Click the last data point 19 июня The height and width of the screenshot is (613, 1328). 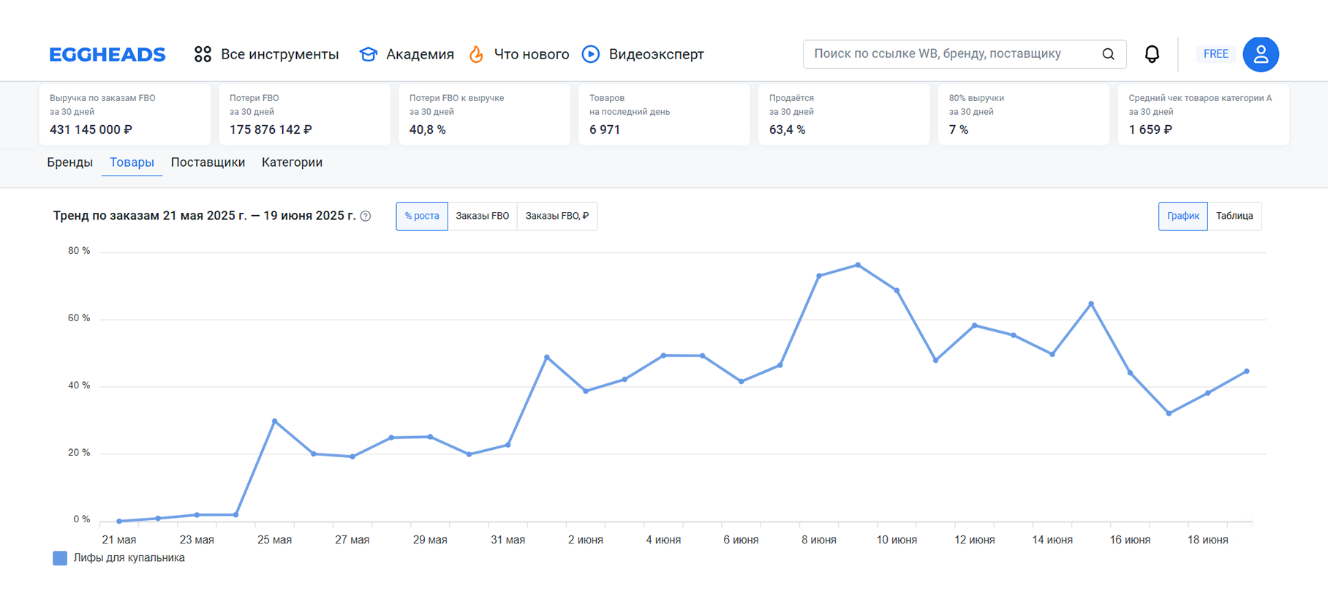[x=1247, y=372]
